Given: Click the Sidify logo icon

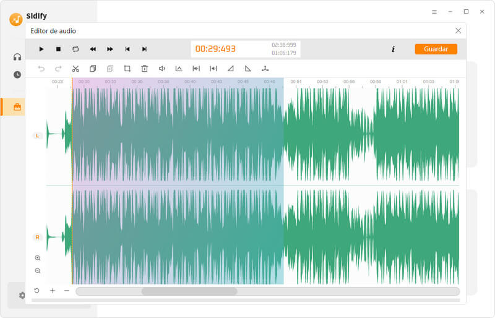Looking at the screenshot, I should pyautogui.click(x=16, y=19).
